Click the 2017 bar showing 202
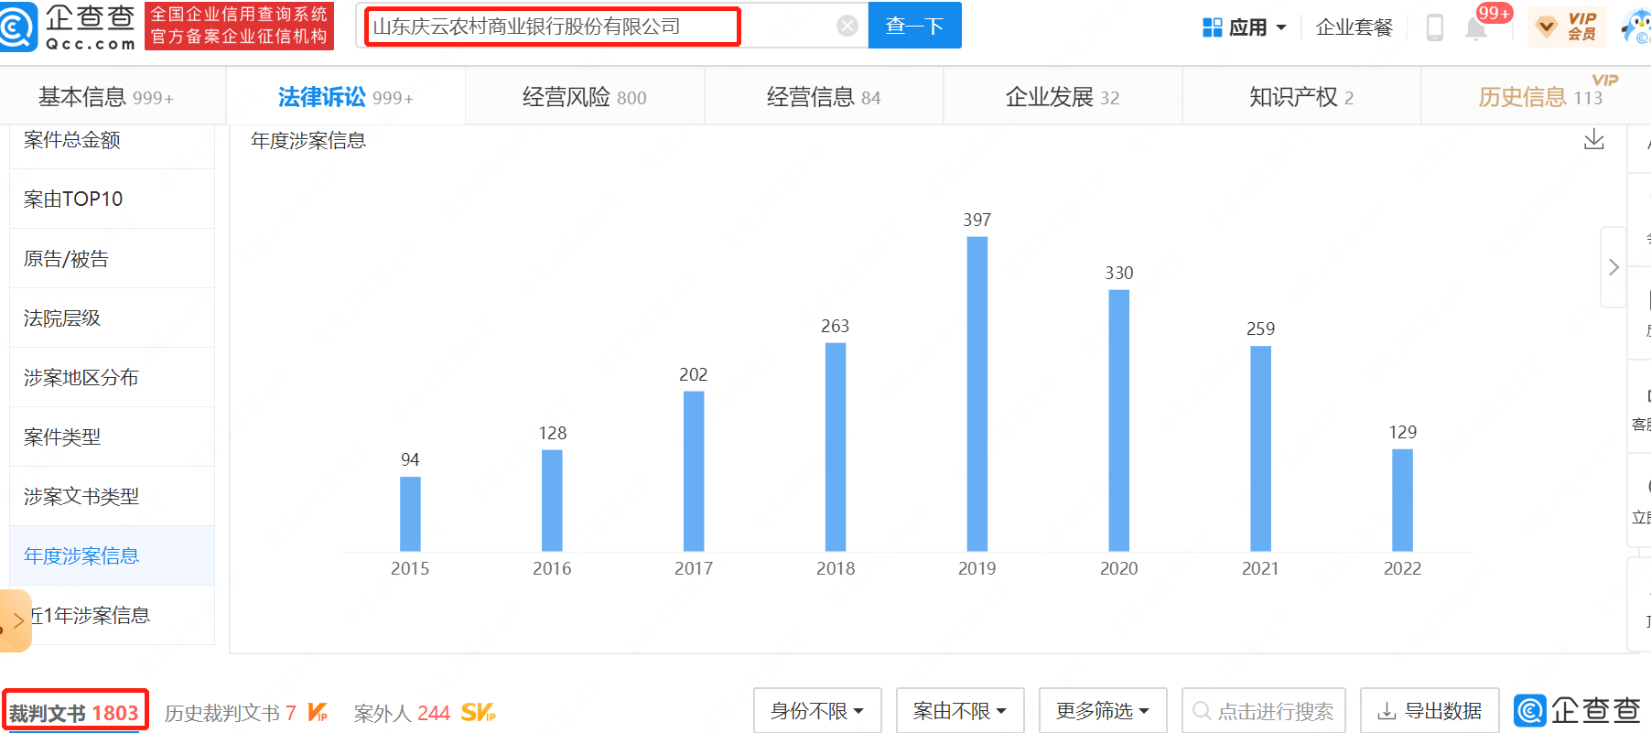The image size is (1651, 733). click(694, 471)
